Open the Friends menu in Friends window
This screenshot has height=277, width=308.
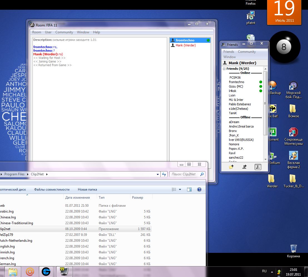tap(229, 52)
